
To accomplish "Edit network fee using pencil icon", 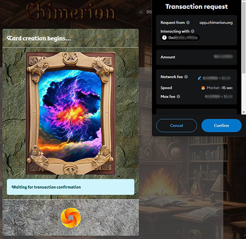I will (x=199, y=78).
